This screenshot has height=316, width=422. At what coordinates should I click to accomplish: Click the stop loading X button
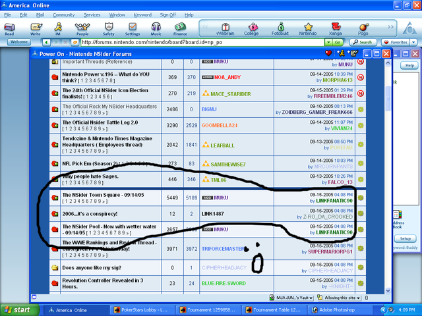[65, 42]
